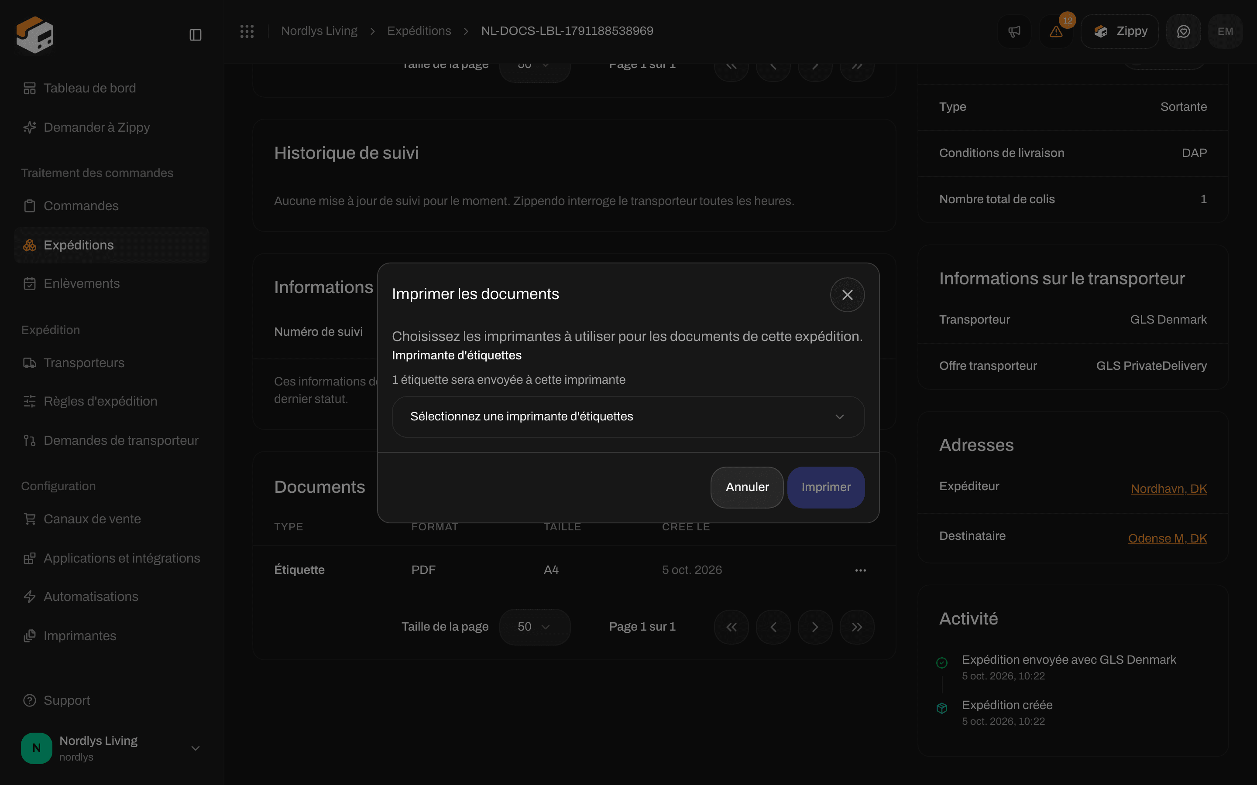Viewport: 1257px width, 785px height.
Task: Open Support in sidebar
Action: tap(112, 700)
